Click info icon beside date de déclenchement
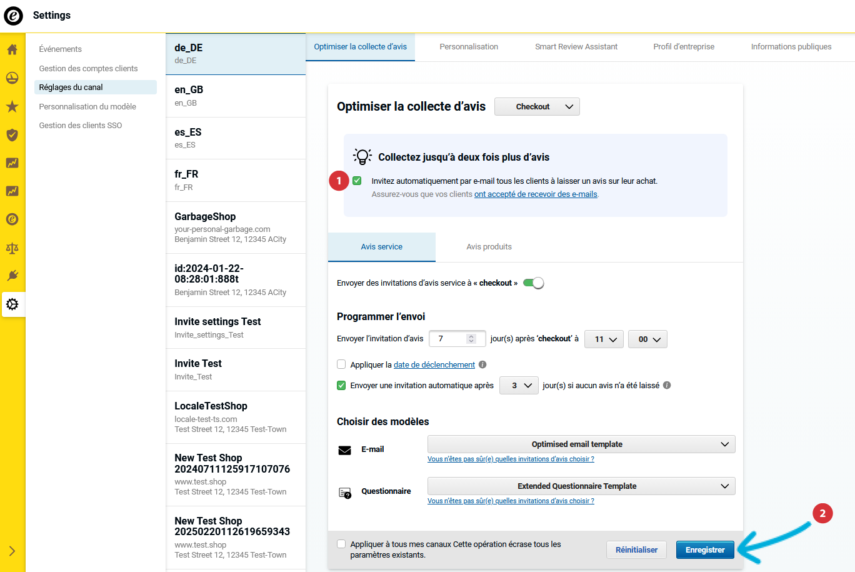Image resolution: width=855 pixels, height=572 pixels. (482, 364)
